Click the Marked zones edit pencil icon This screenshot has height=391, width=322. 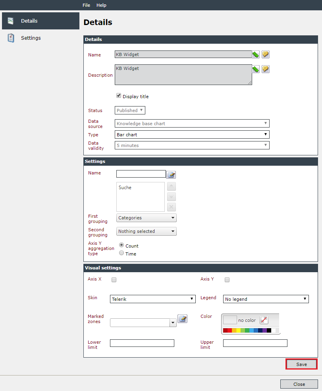coord(182,319)
